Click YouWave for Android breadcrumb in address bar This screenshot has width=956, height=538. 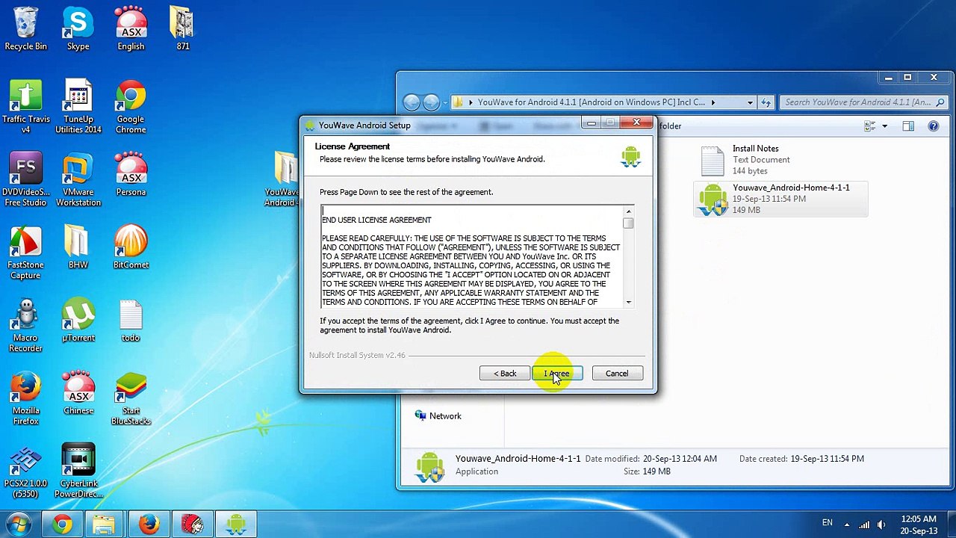591,102
